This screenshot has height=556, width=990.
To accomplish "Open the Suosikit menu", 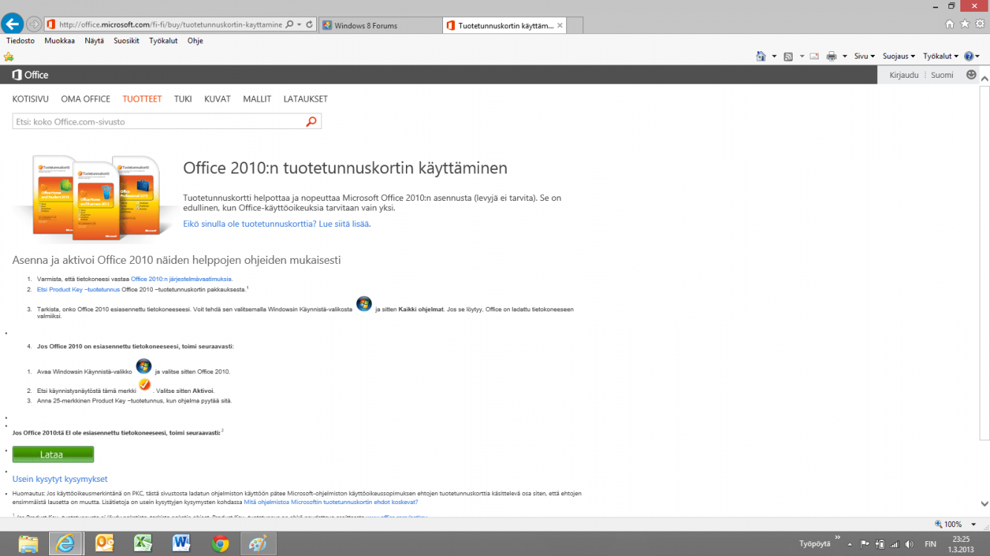I will pyautogui.click(x=126, y=41).
